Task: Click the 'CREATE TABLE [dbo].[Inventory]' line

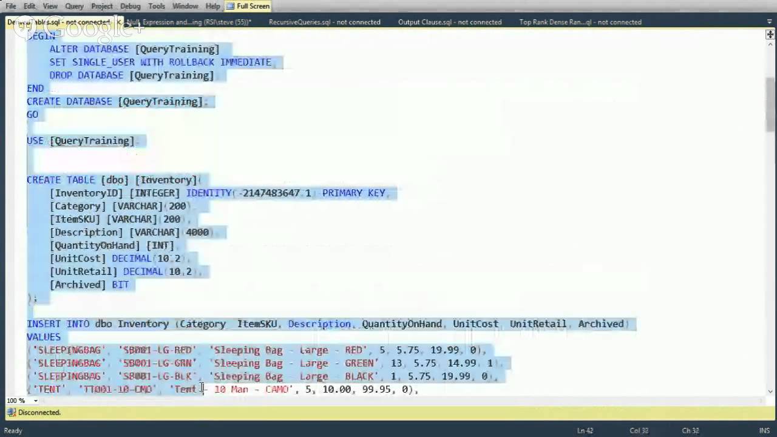Action: (113, 180)
